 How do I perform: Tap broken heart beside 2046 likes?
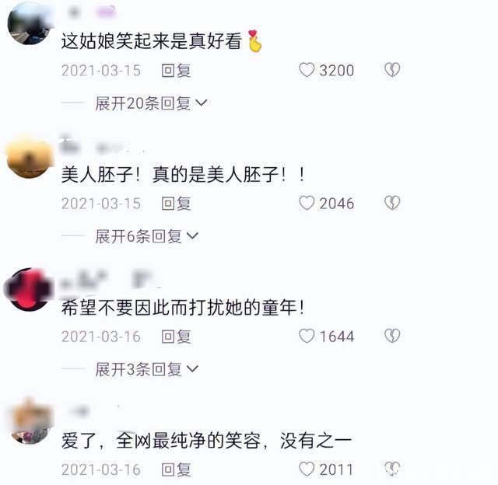[x=392, y=203]
